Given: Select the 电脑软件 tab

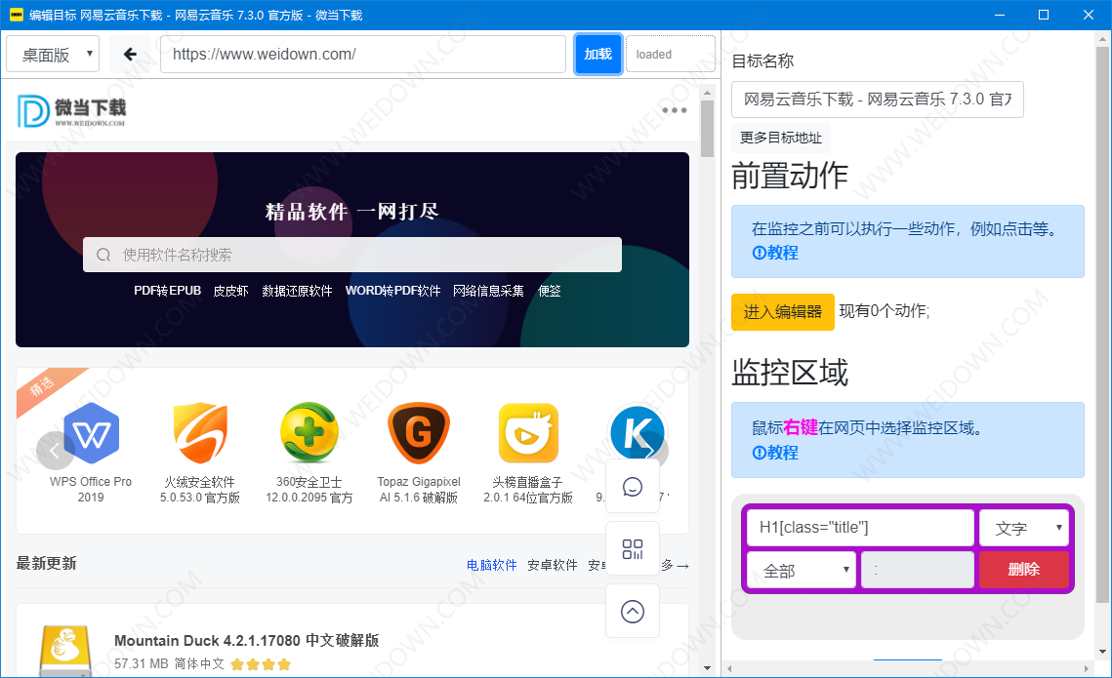Looking at the screenshot, I should [x=491, y=565].
